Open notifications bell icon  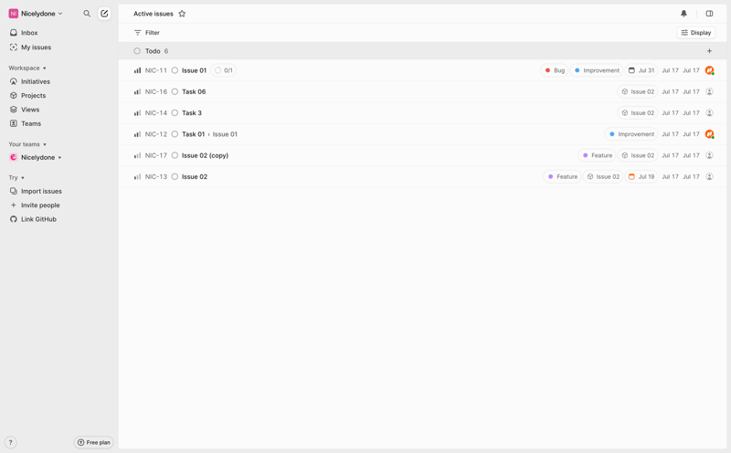(683, 14)
